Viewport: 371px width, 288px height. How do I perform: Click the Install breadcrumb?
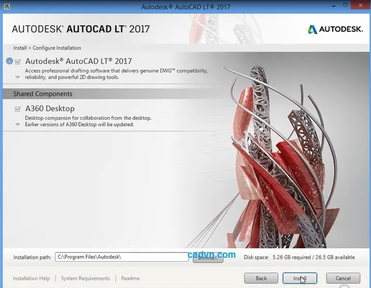pyautogui.click(x=20, y=48)
